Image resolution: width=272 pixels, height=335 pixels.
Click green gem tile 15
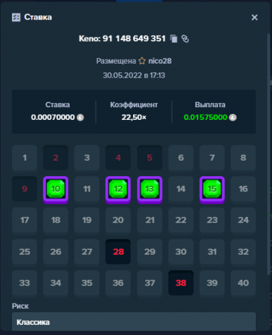(x=212, y=190)
